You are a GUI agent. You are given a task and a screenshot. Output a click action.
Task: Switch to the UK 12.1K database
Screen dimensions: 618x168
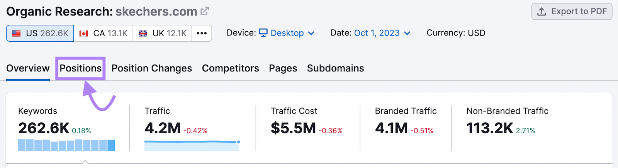163,33
